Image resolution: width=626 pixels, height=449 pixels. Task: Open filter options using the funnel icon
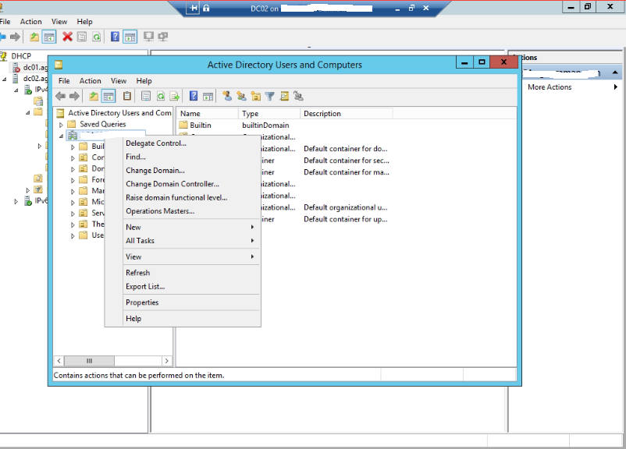(x=270, y=96)
